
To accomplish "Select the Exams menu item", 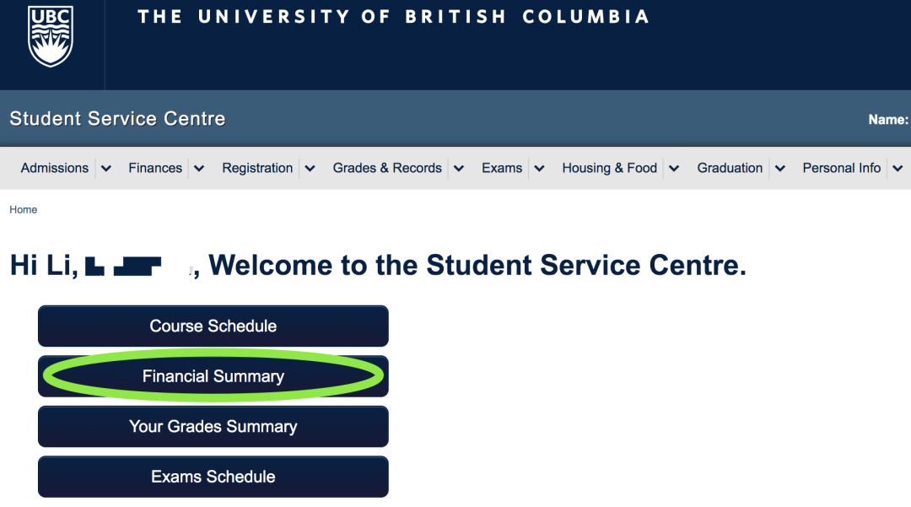I will pyautogui.click(x=502, y=168).
